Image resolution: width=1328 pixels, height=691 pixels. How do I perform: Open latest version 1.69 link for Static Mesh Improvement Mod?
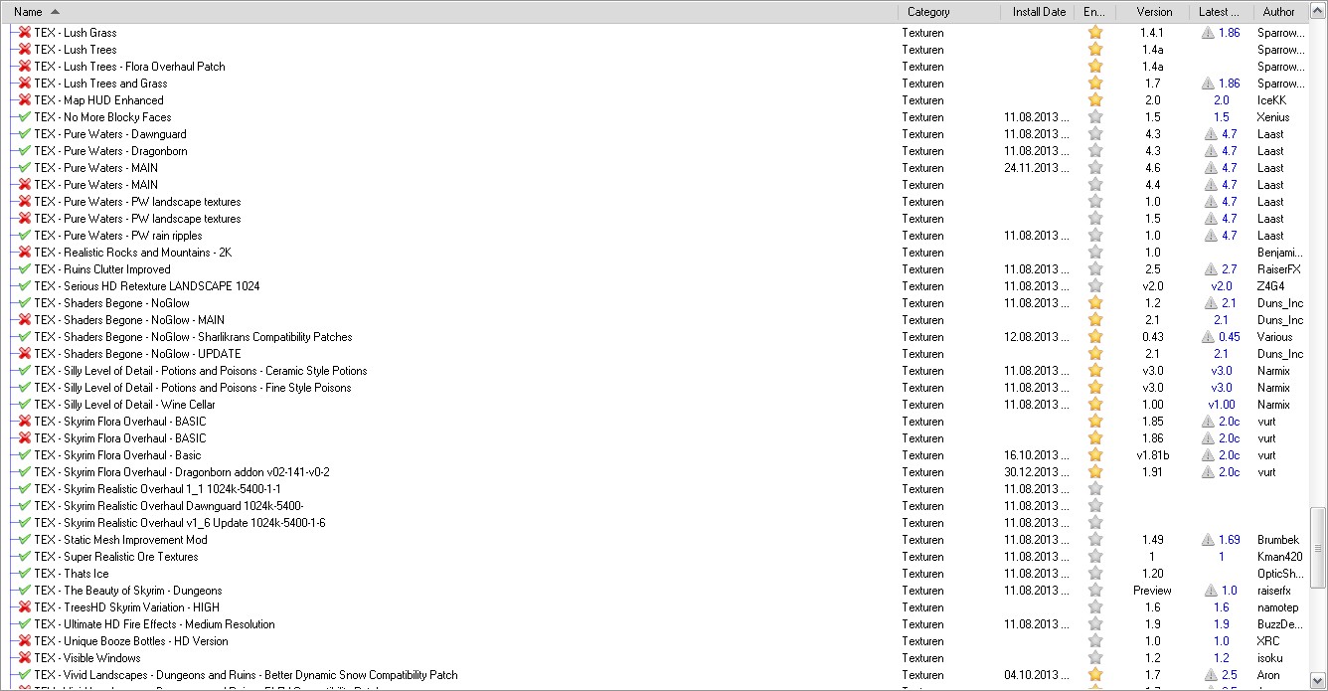1229,540
